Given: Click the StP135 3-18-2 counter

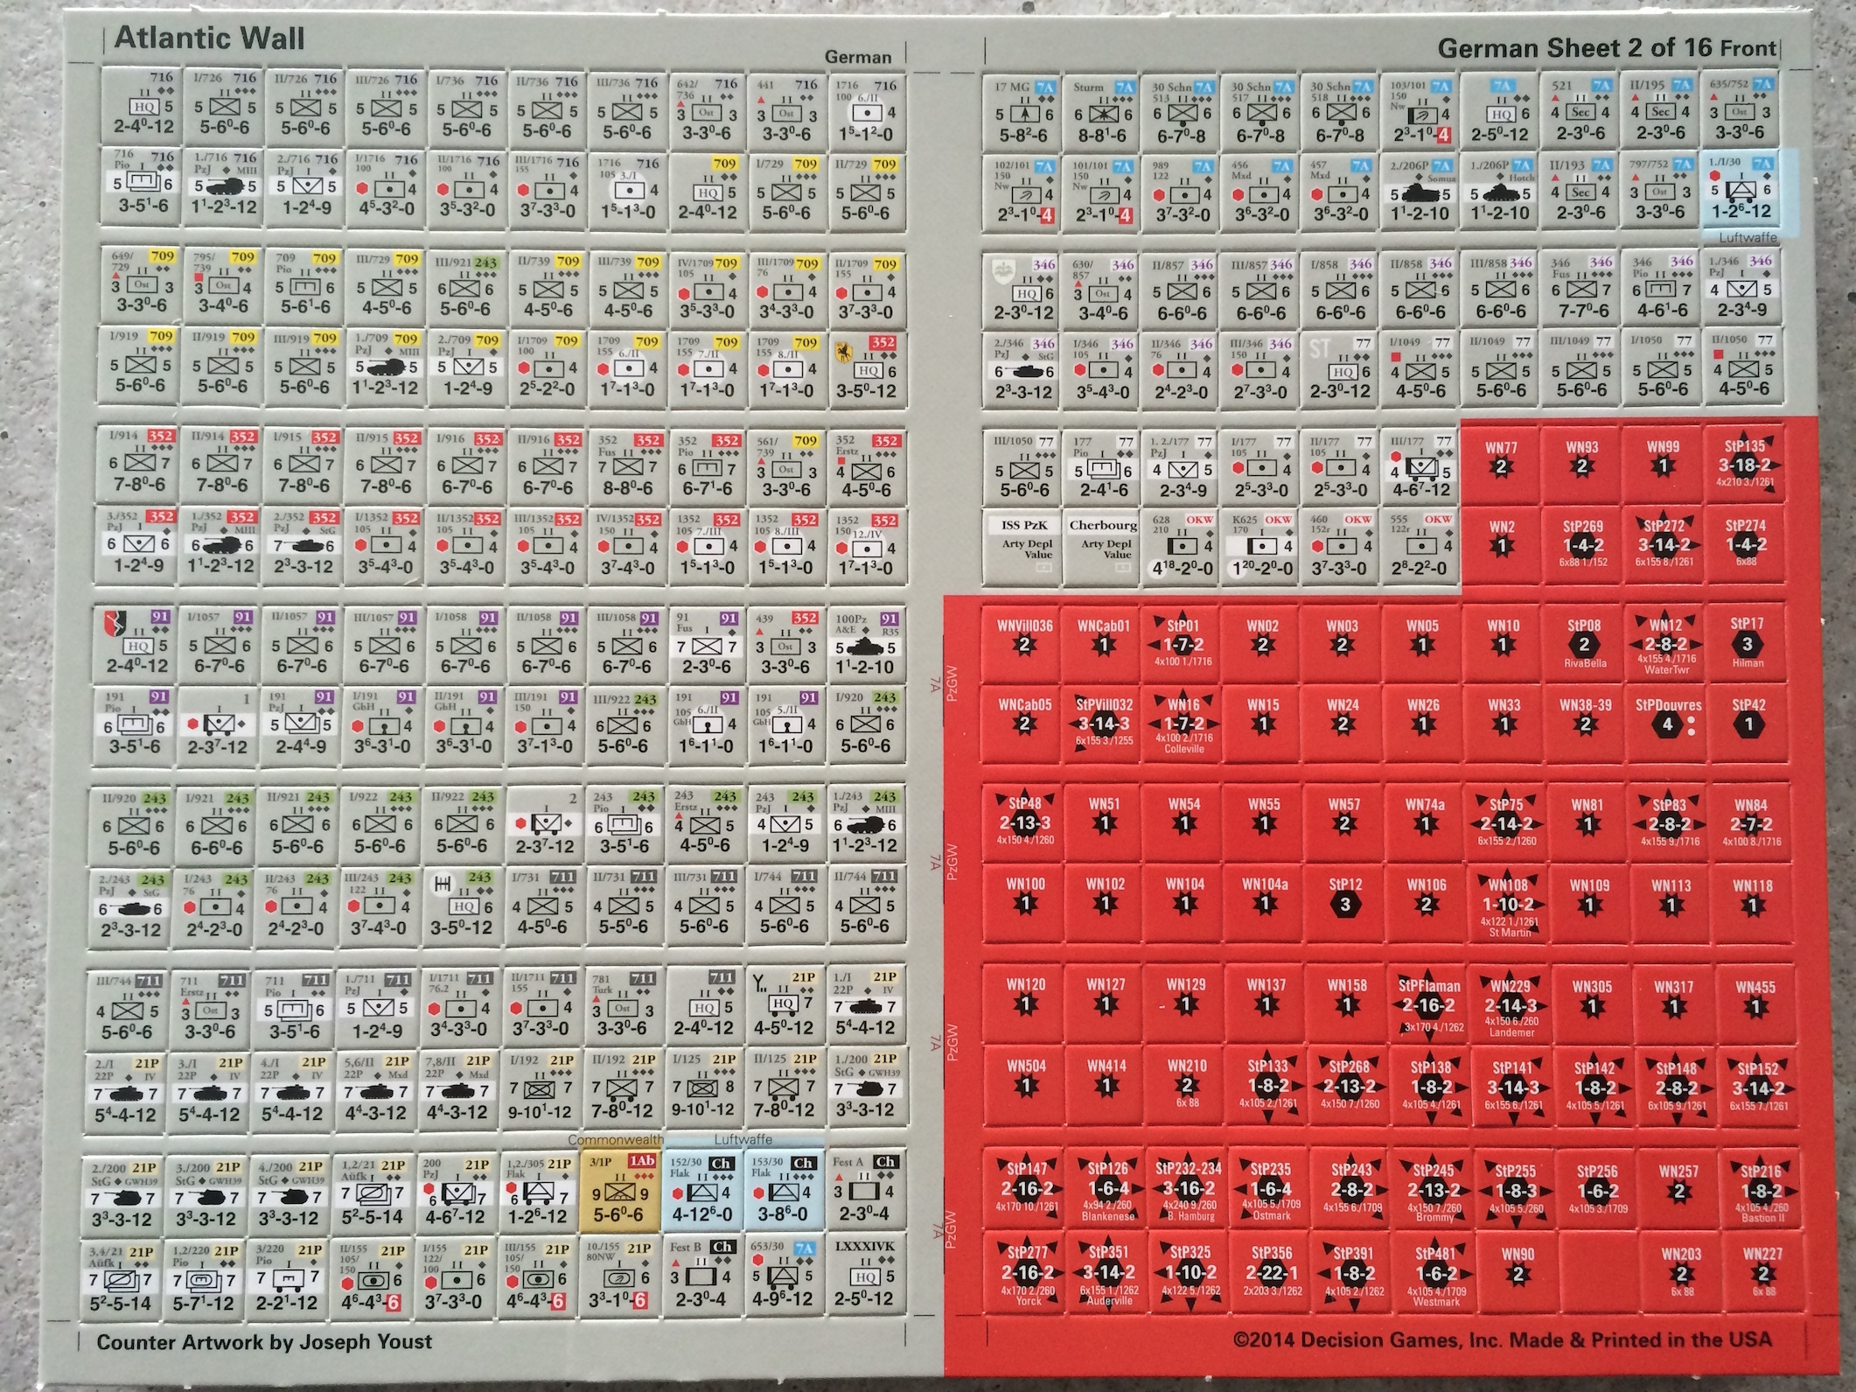Looking at the screenshot, I should [x=1744, y=465].
